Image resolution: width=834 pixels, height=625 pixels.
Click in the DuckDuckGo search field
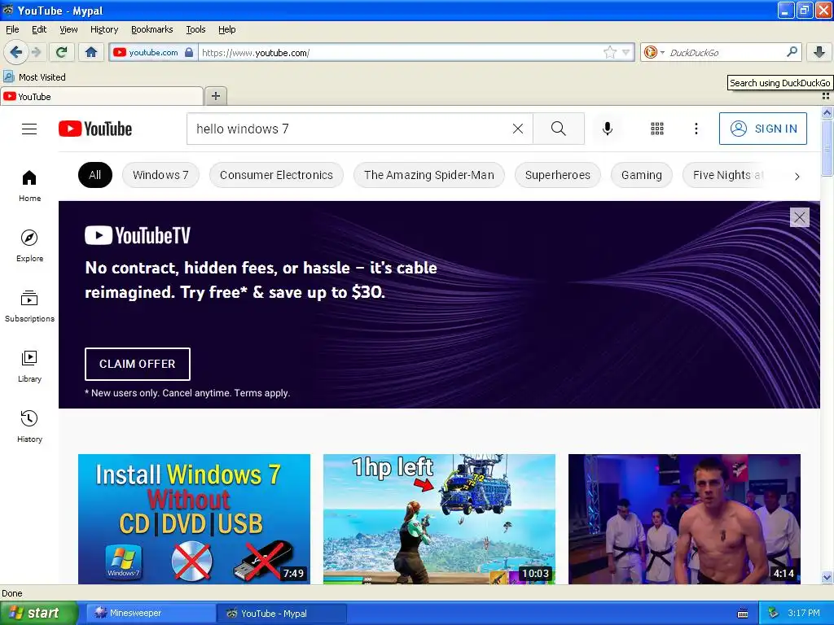723,52
